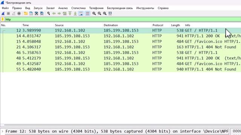Click length 163 cell in packet list

180,47
